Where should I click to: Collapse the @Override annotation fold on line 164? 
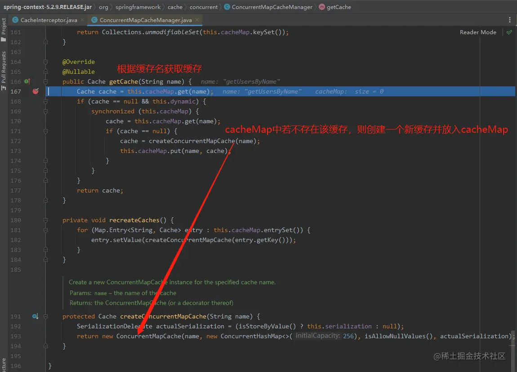point(45,62)
